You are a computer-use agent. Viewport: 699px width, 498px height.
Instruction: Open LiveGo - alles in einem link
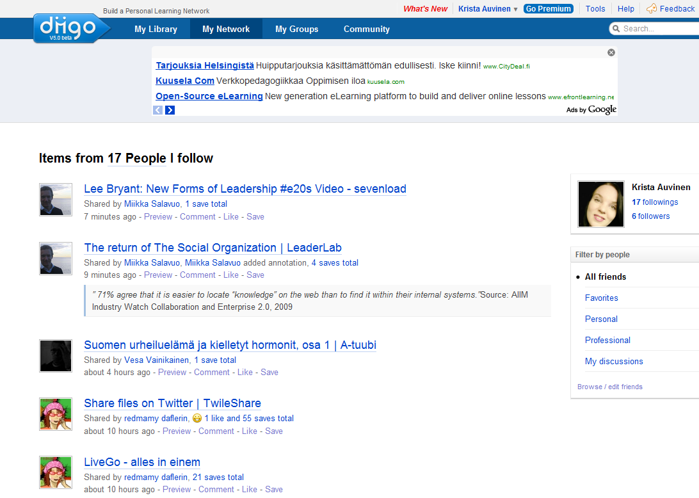click(x=142, y=462)
